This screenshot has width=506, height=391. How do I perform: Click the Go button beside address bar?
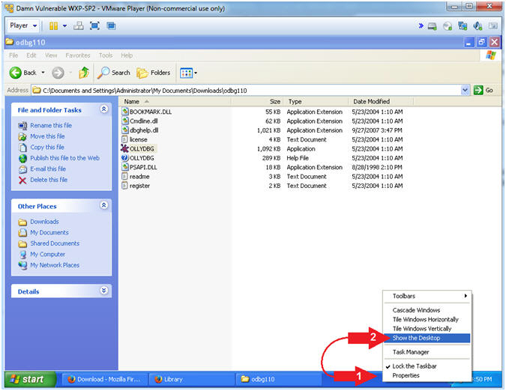pyautogui.click(x=484, y=90)
